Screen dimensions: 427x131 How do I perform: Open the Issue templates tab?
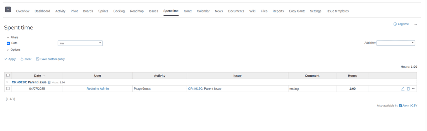(338, 11)
